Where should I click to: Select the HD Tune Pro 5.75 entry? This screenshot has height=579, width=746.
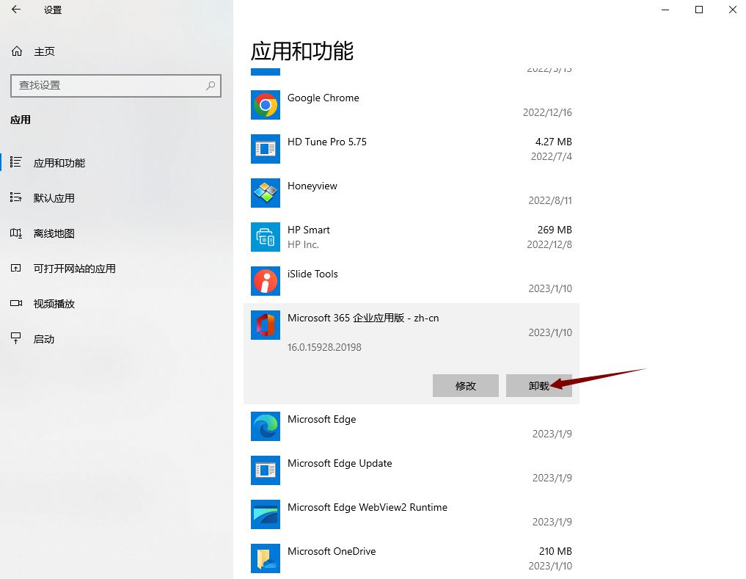pyautogui.click(x=327, y=142)
